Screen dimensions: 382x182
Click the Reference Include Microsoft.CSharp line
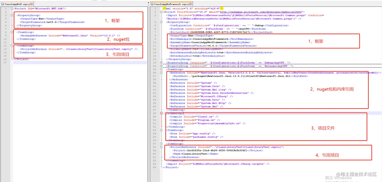click(x=201, y=96)
